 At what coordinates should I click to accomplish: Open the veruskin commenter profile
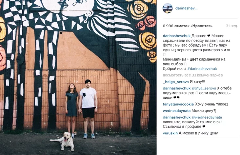170,133
